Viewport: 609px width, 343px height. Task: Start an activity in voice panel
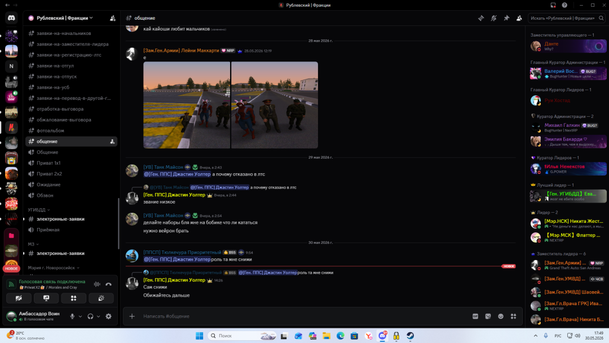pyautogui.click(x=73, y=298)
